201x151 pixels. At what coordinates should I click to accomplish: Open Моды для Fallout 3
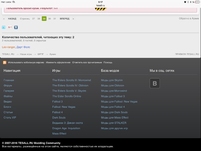click(x=113, y=96)
